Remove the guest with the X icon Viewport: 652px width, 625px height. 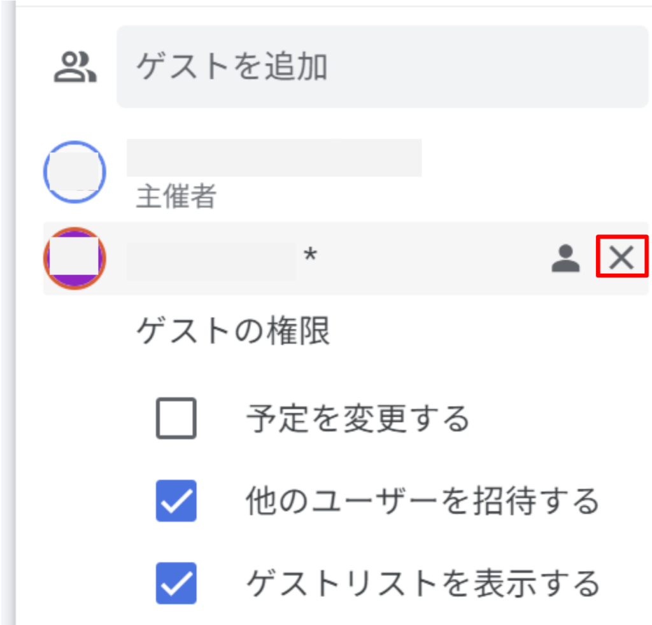pos(621,258)
